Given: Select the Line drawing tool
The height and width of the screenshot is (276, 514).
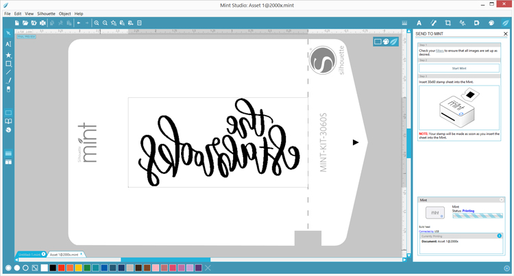Looking at the screenshot, I should [8, 72].
